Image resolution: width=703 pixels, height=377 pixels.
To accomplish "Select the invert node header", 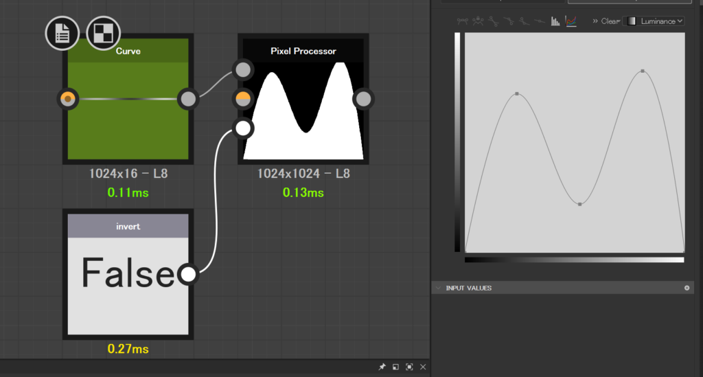I will click(x=128, y=227).
